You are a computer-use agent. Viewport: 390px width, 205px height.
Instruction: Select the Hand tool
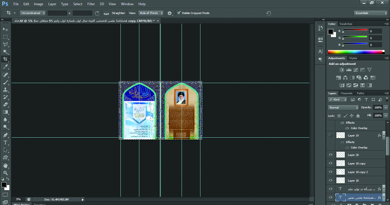[x=5, y=165]
